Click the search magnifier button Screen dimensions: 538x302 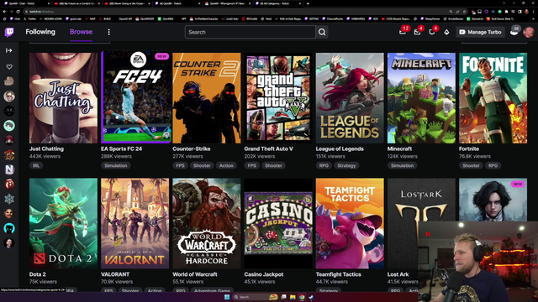322,32
